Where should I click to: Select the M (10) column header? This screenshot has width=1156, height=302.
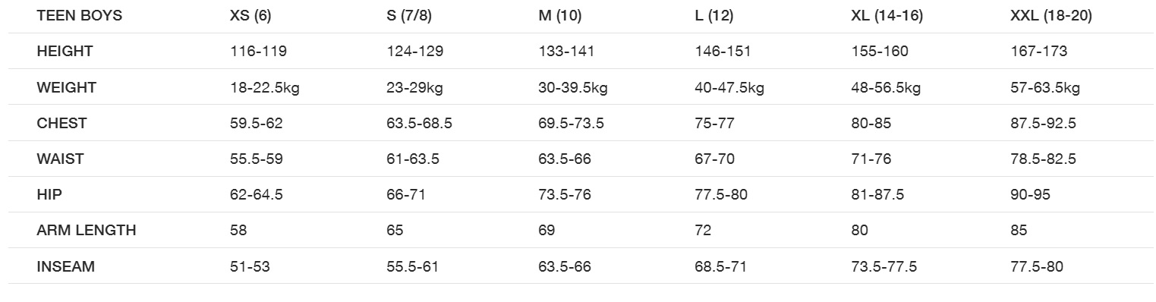click(560, 16)
